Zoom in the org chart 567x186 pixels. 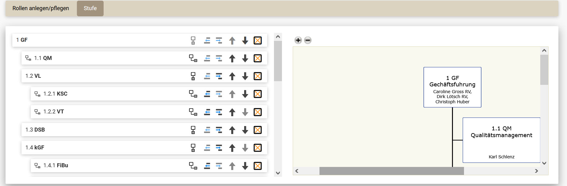298,40
